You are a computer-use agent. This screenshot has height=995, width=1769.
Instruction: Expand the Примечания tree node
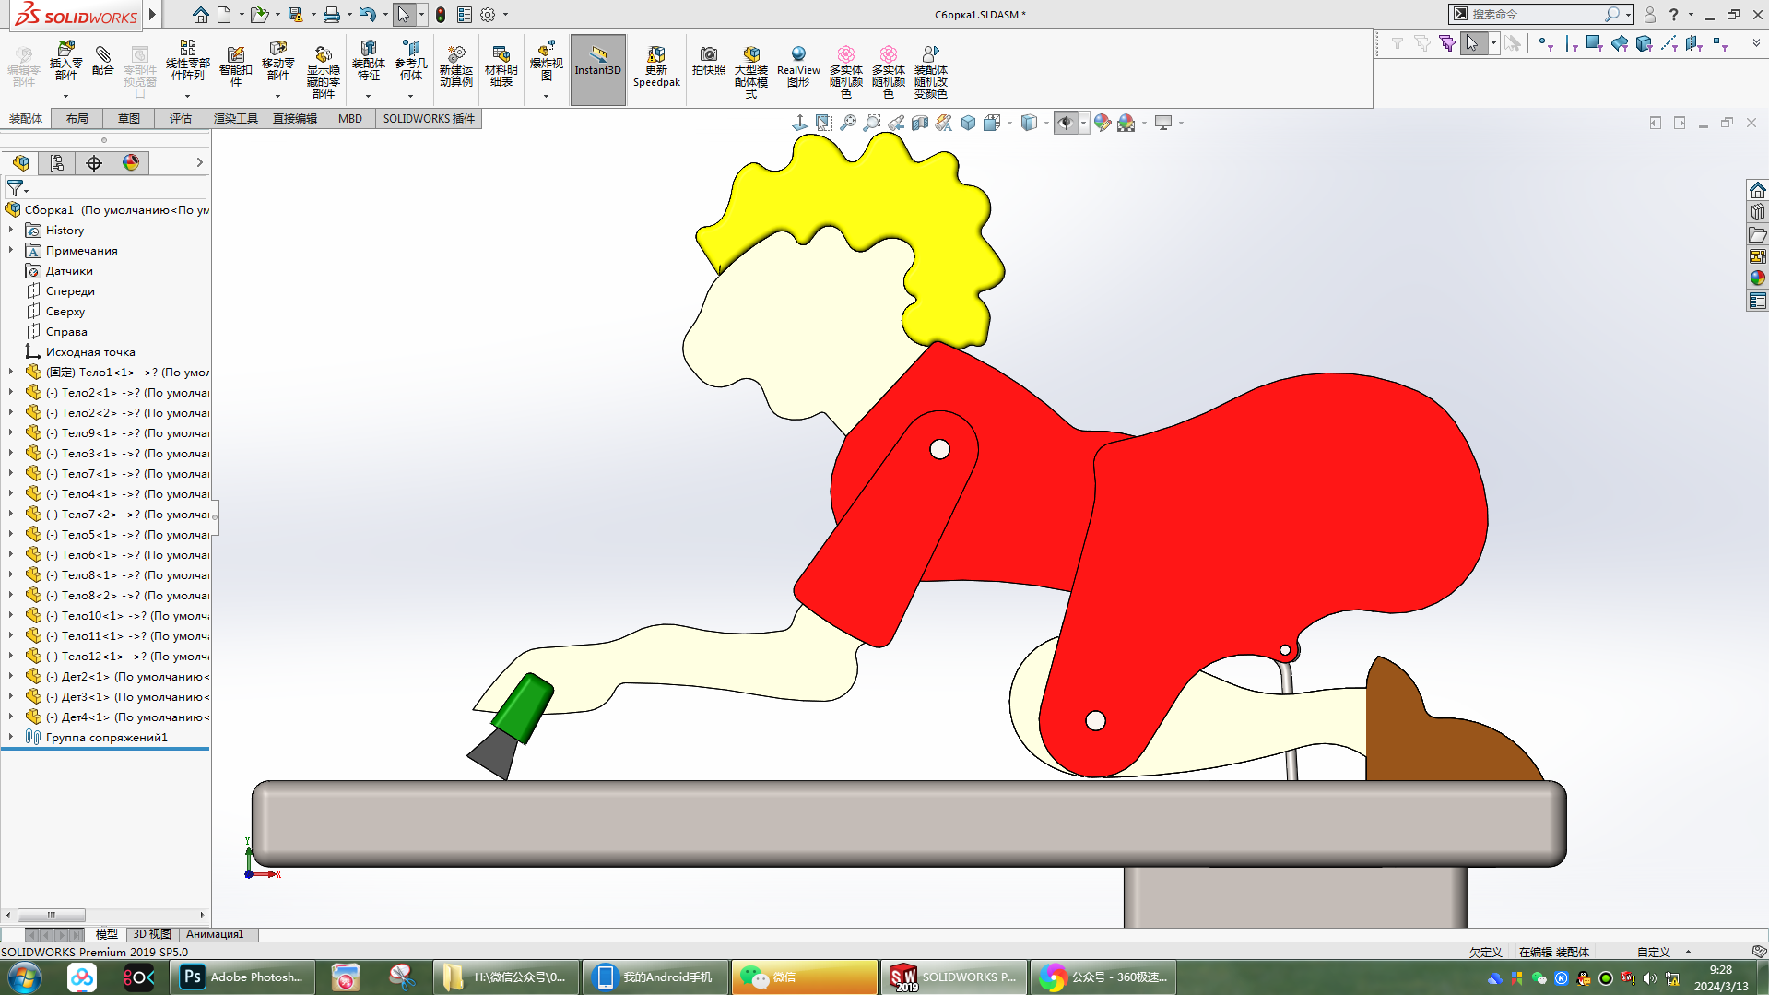(x=11, y=251)
